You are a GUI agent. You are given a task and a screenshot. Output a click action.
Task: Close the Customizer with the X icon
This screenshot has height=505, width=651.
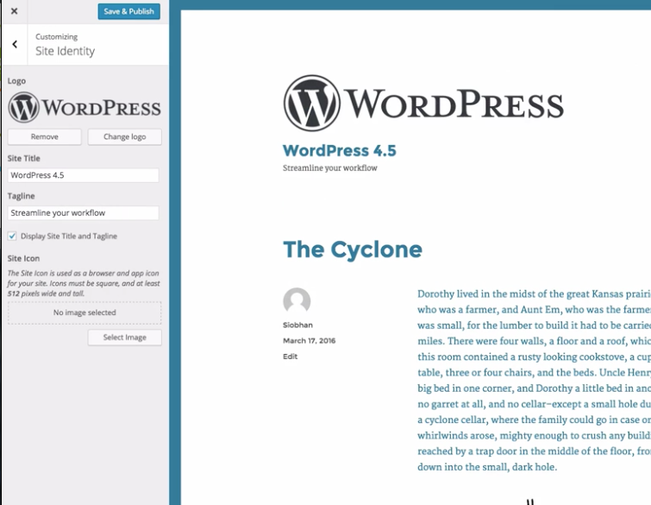[x=15, y=11]
